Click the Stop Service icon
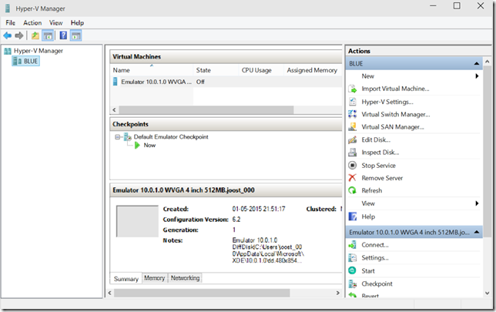 coord(353,165)
